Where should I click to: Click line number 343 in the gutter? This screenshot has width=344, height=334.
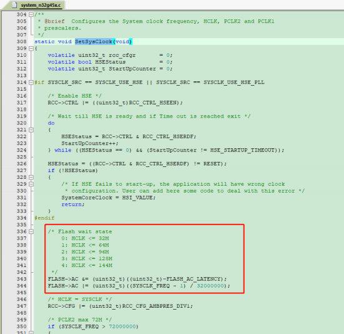21,279
